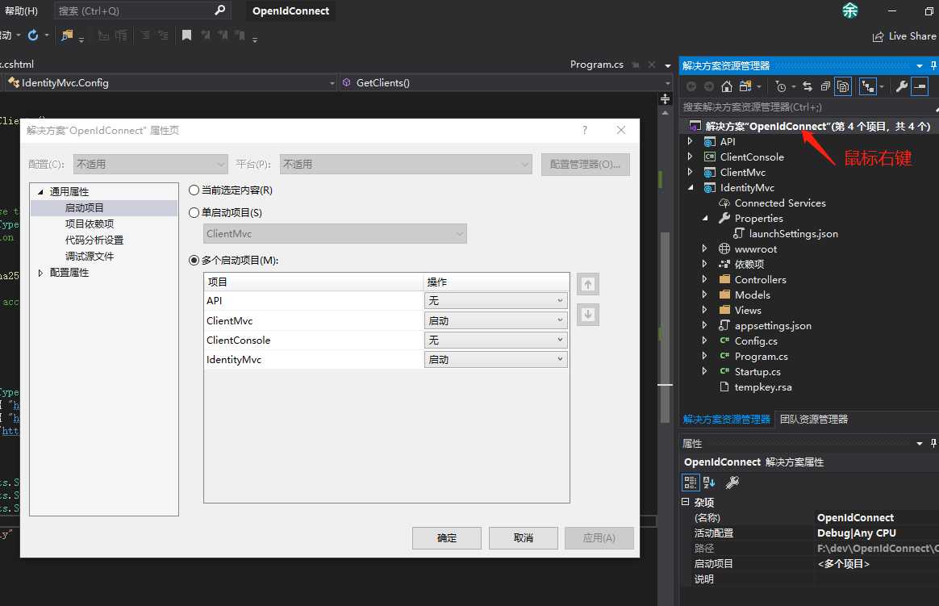Screen dimensions: 939x606
Task: Expand the Controllers folder in Solution Explorer
Action: (x=704, y=279)
